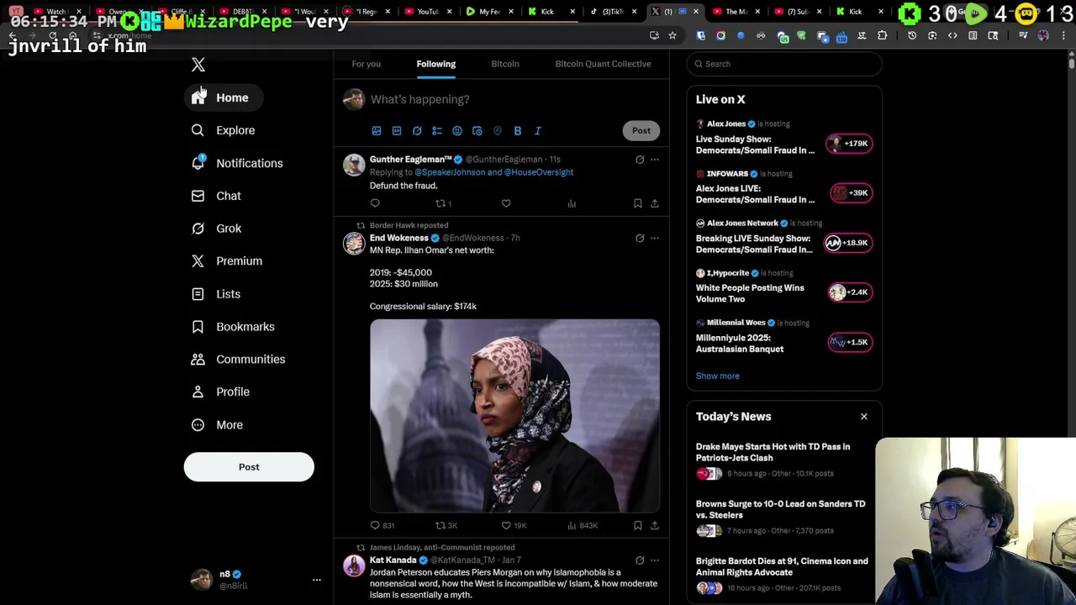The height and width of the screenshot is (605, 1076).
Task: Click the X logo in sidebar
Action: click(x=198, y=65)
